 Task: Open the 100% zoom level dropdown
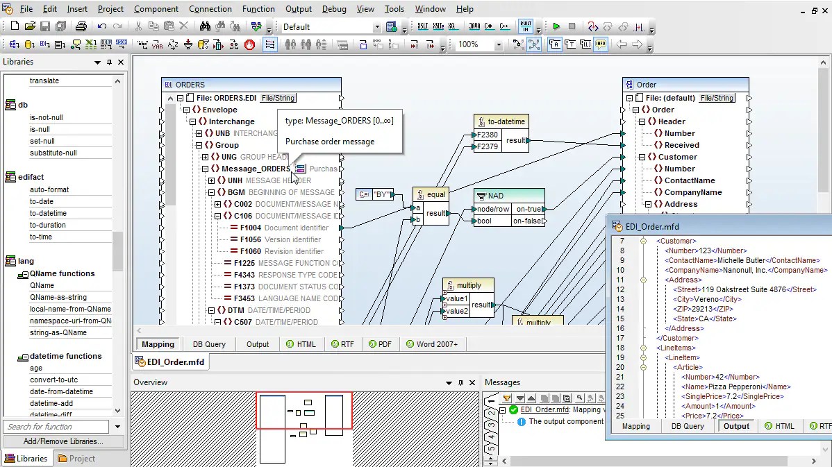pos(498,45)
